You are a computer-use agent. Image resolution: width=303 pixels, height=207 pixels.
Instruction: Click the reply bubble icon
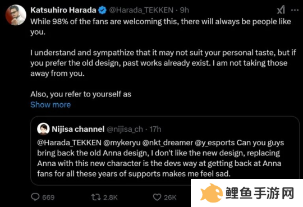35,197
